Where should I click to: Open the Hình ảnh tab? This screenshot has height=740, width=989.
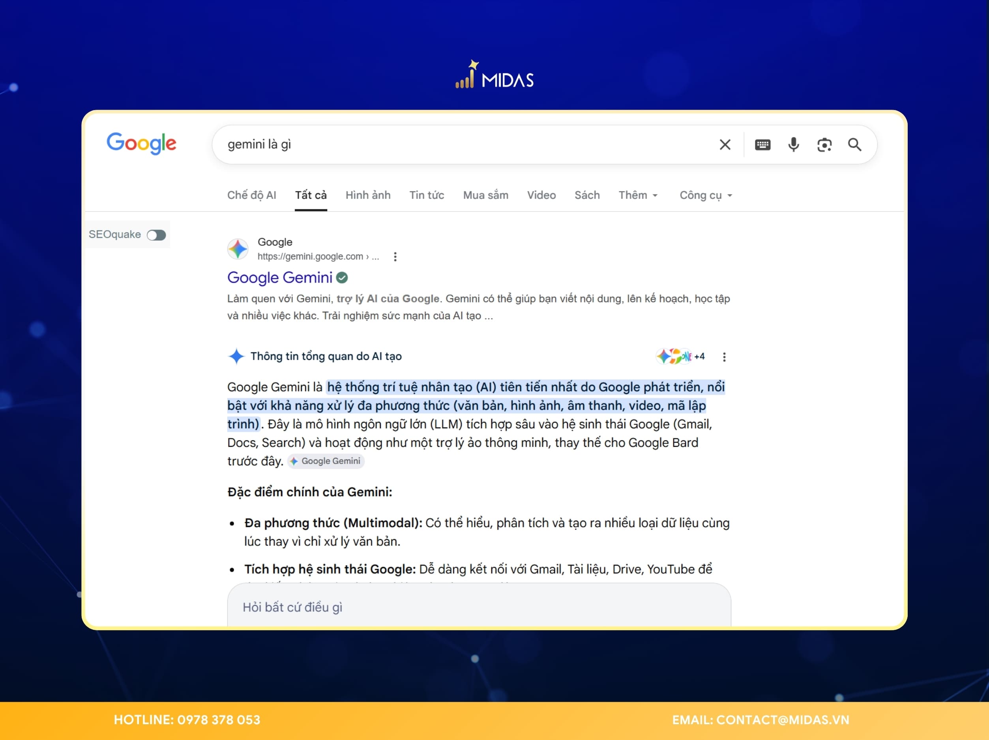click(x=368, y=195)
